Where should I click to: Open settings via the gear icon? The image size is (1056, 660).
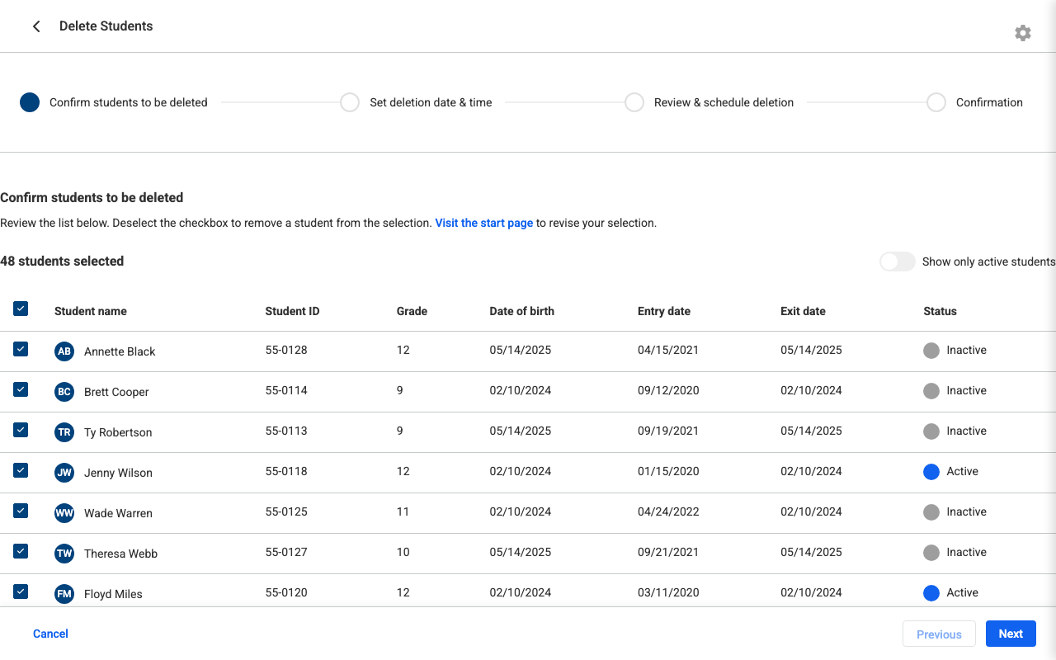(x=1022, y=33)
